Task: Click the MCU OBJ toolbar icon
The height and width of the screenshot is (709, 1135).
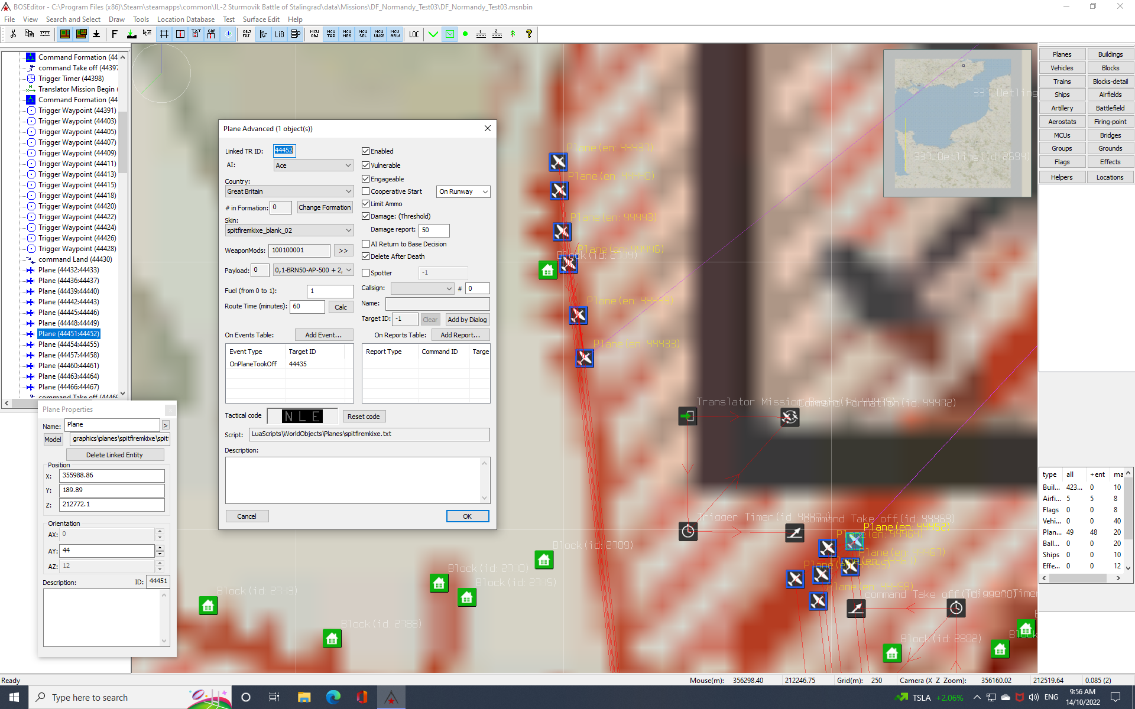Action: point(314,34)
